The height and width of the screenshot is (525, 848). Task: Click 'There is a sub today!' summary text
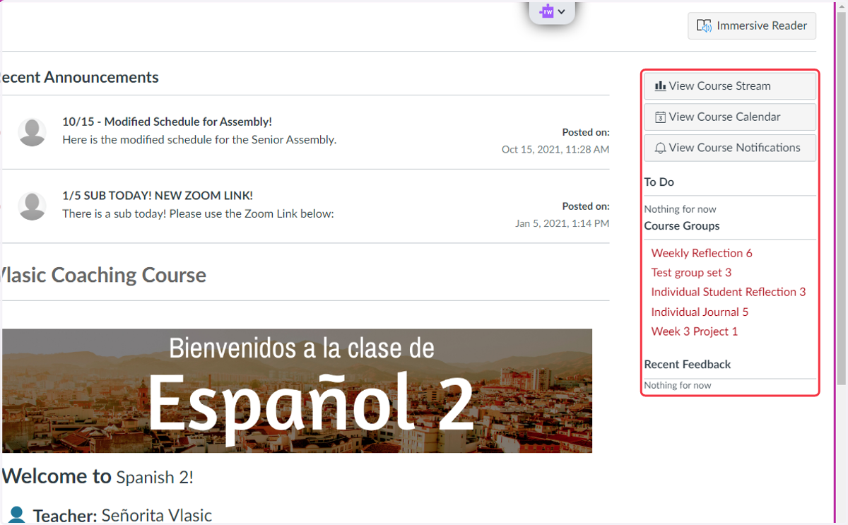pos(198,213)
